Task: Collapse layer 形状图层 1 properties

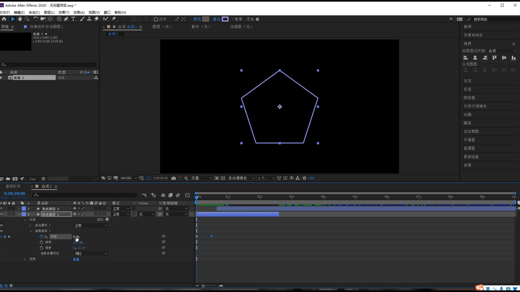Action: [19, 214]
